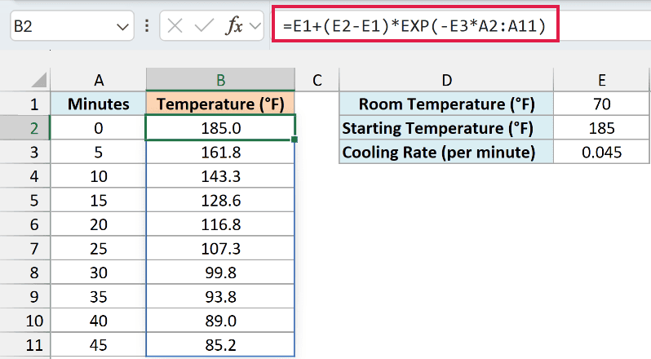
Task: Click cell with value 93.8
Action: click(x=220, y=297)
